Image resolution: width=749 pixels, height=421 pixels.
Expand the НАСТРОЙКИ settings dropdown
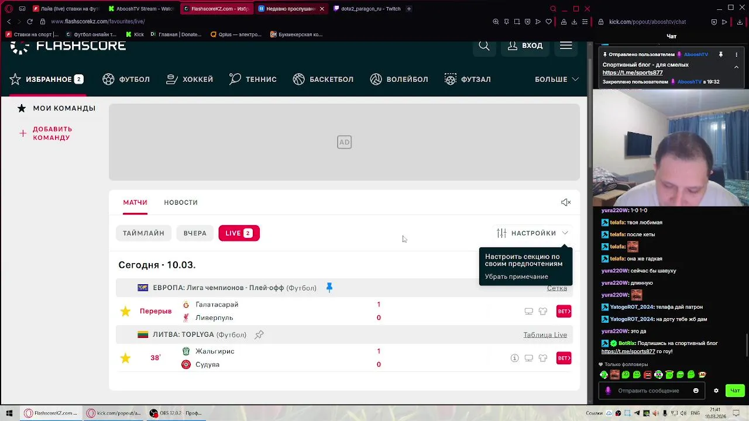point(532,233)
